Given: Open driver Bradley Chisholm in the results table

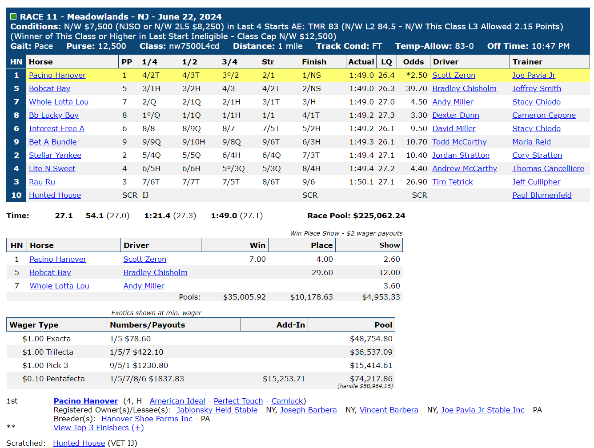Looking at the screenshot, I should click(x=464, y=88).
